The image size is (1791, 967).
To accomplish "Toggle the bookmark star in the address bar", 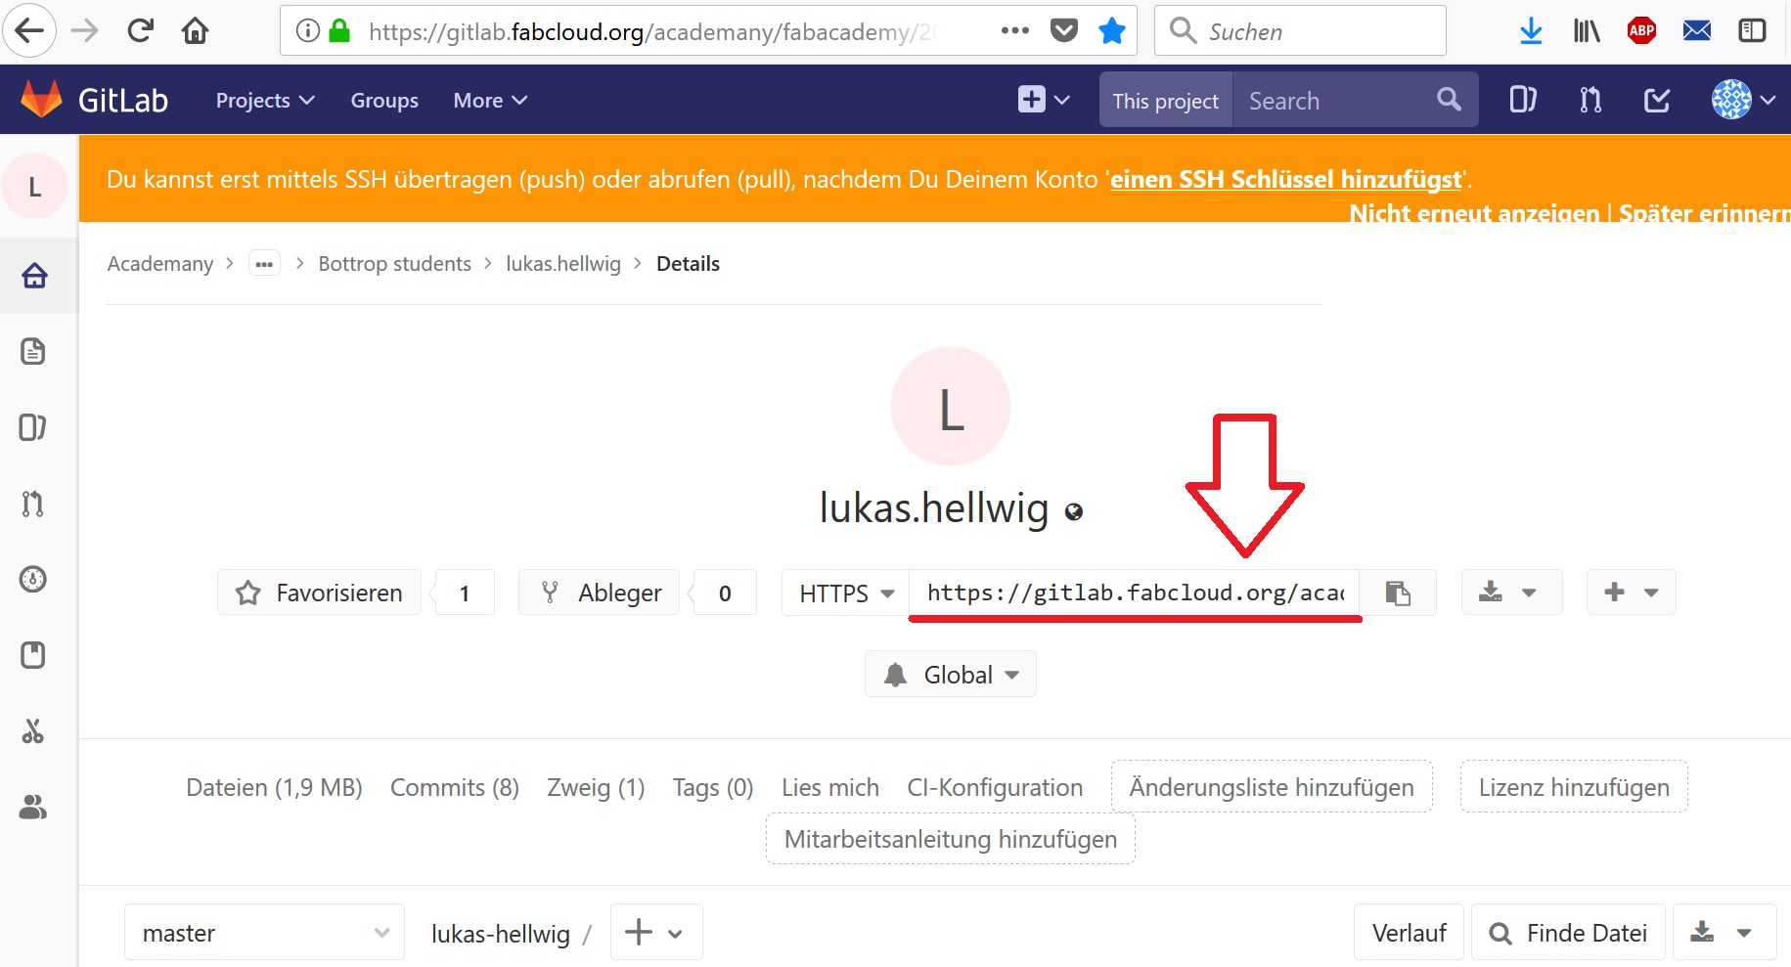I will pyautogui.click(x=1111, y=30).
